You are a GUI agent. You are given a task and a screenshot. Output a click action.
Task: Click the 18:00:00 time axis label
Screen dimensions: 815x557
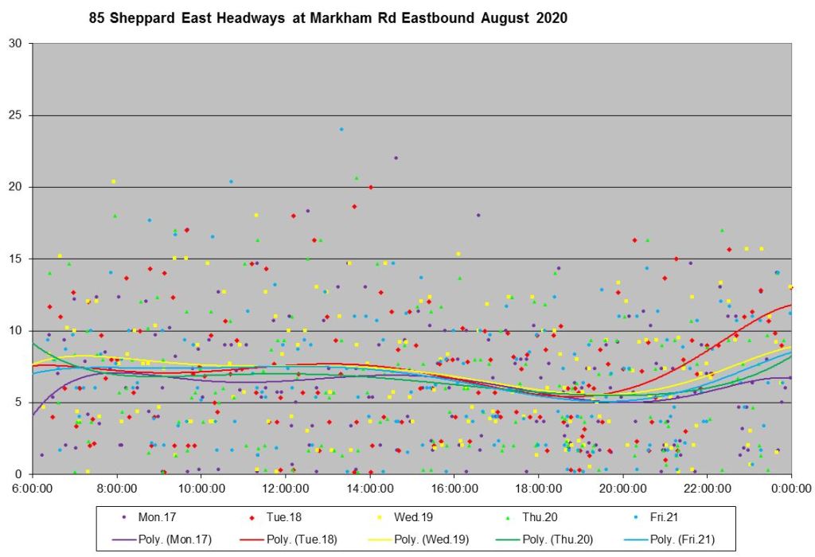click(x=537, y=488)
